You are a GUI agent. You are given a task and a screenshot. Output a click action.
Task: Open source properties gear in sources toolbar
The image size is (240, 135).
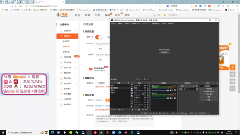pyautogui.click(x=139, y=109)
